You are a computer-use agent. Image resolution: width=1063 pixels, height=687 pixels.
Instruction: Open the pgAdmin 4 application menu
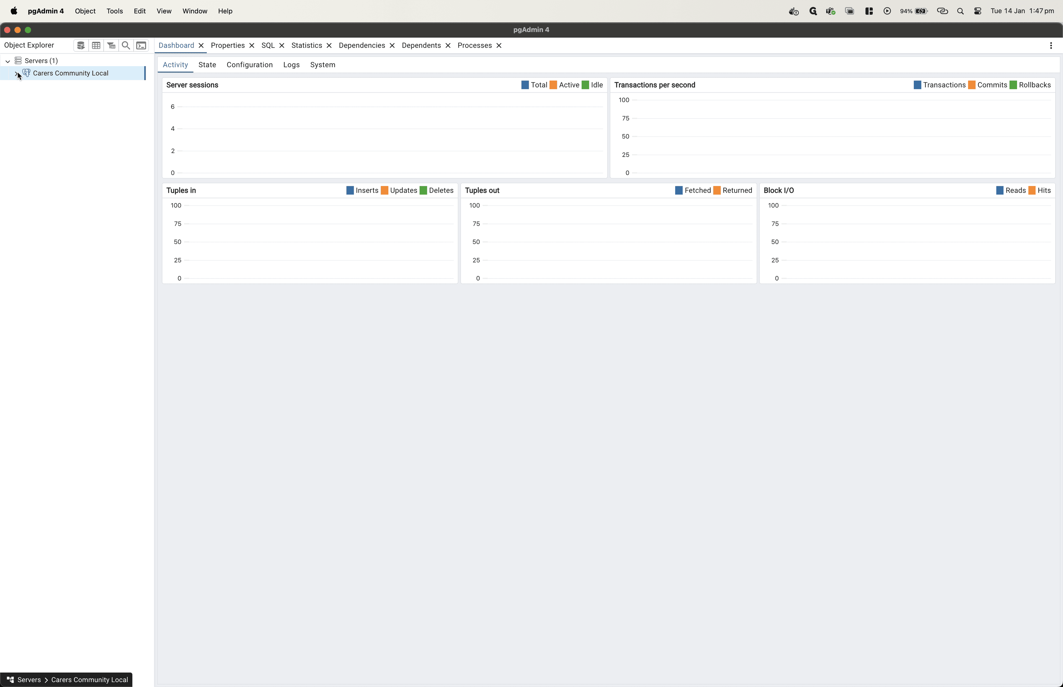pos(45,11)
